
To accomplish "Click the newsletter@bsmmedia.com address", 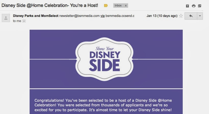I will pyautogui.click(x=79, y=16).
